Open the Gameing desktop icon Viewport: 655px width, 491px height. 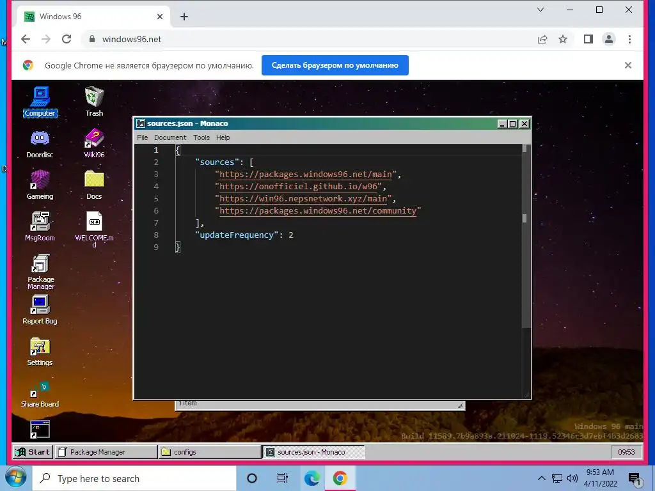[x=40, y=185]
